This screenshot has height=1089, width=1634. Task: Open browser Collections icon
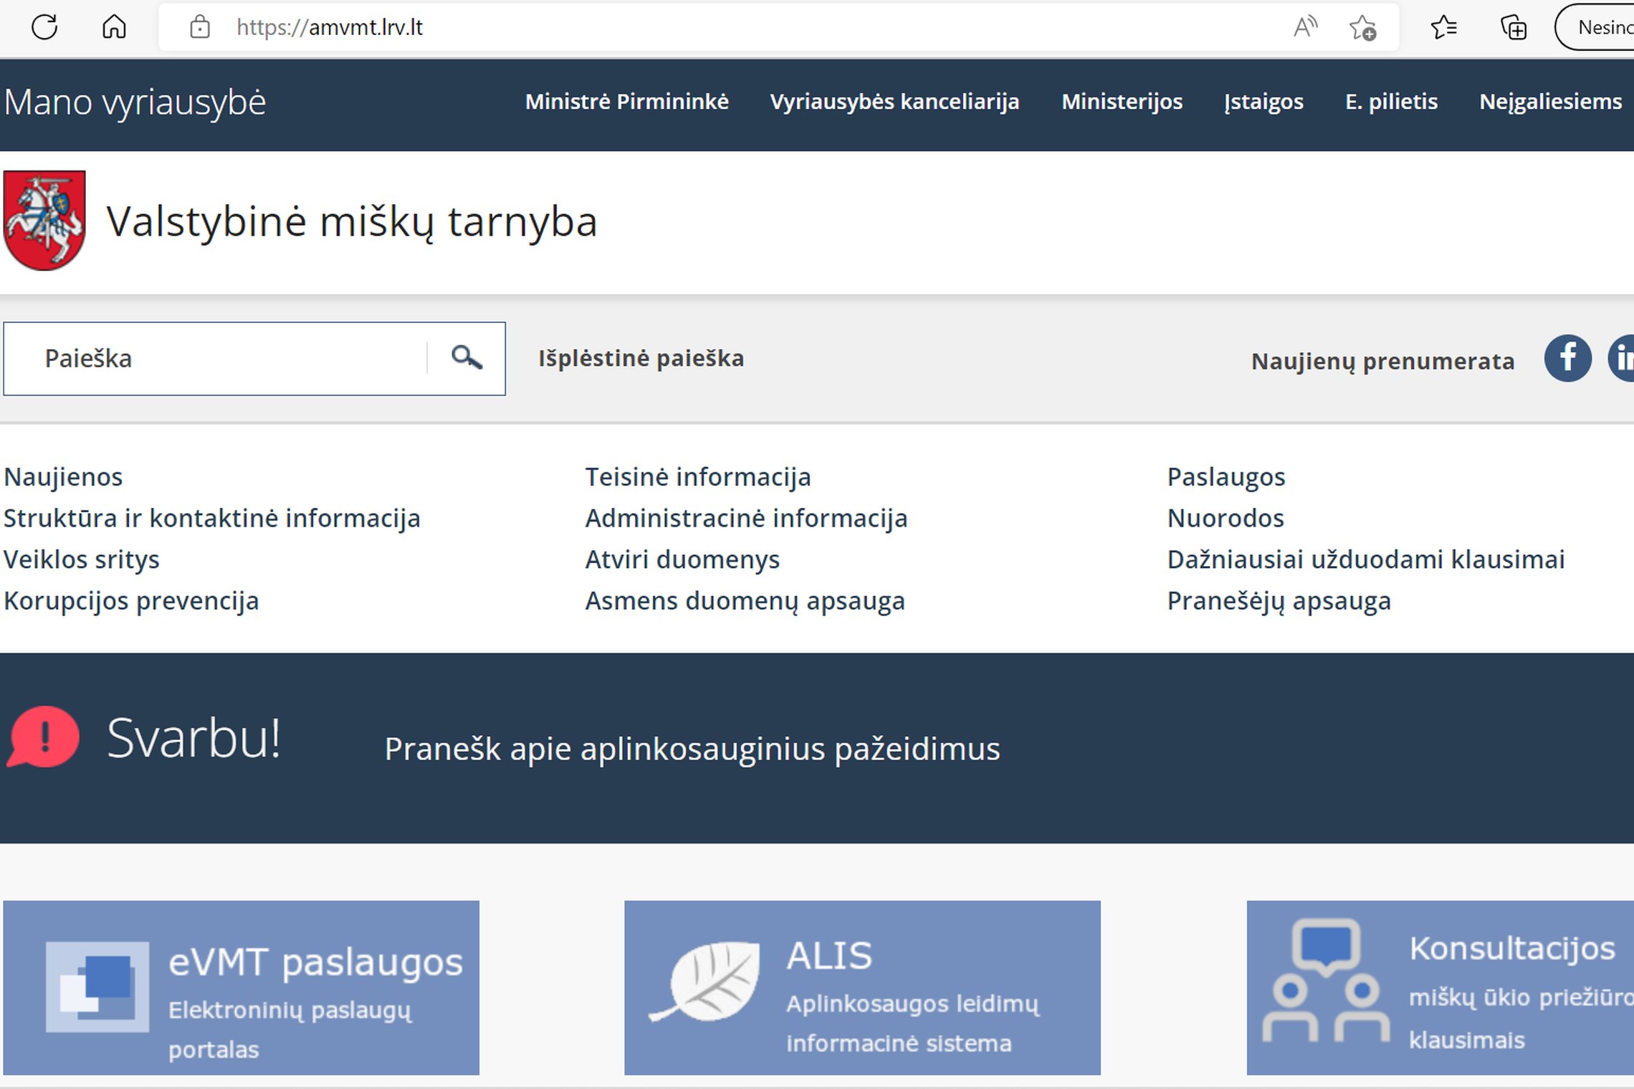pyautogui.click(x=1514, y=27)
